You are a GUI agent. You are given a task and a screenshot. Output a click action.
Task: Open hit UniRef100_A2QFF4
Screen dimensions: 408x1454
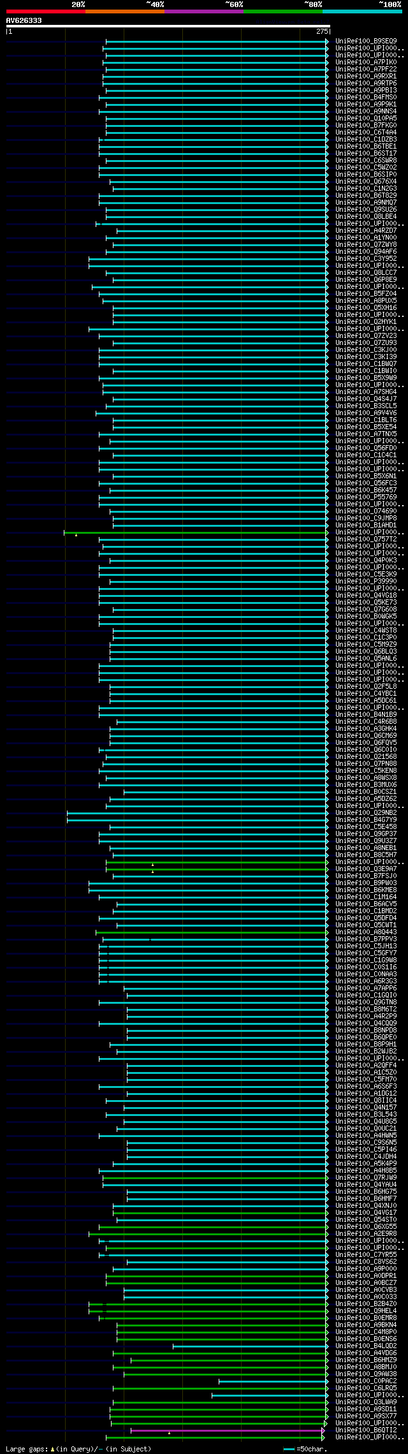[x=366, y=1065]
